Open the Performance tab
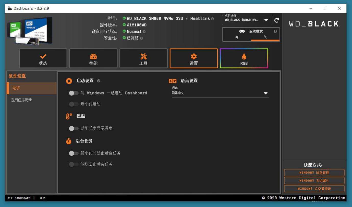Image resolution: width=352 pixels, height=207 pixels. point(93,59)
